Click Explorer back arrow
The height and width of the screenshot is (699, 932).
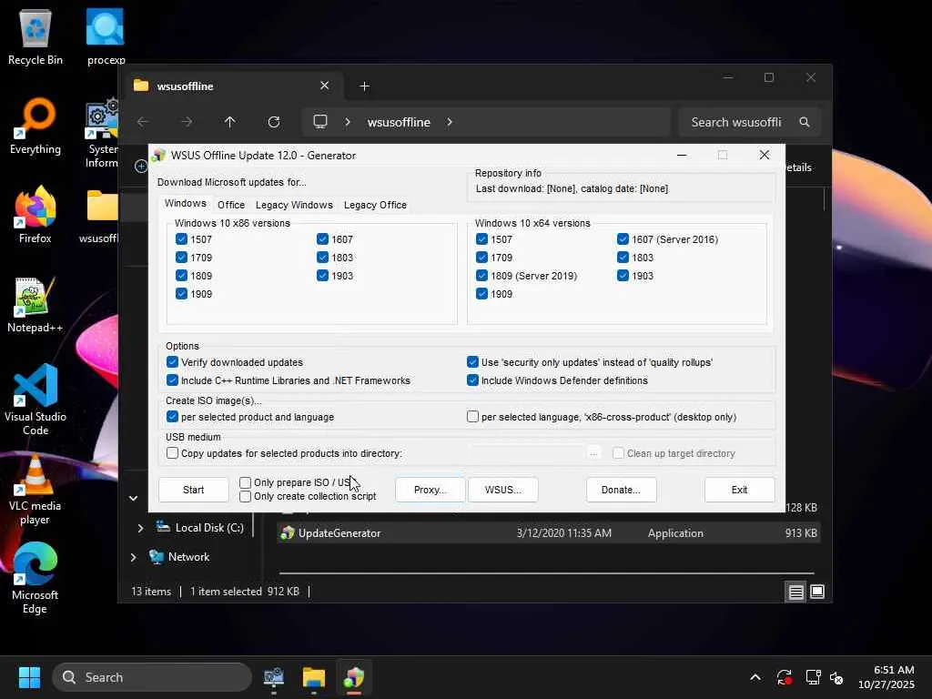click(143, 122)
